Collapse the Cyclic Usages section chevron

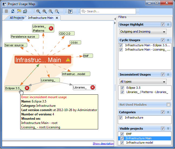(x=168, y=40)
